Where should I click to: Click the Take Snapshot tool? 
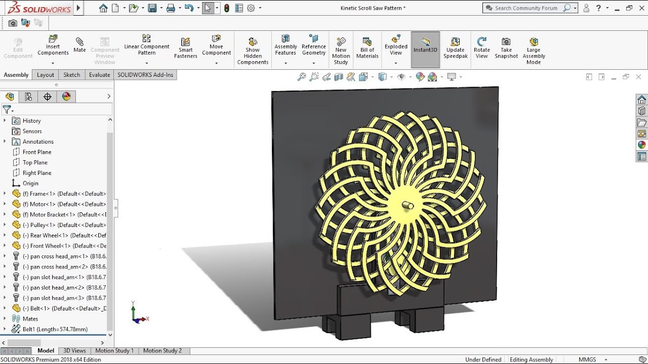[506, 48]
